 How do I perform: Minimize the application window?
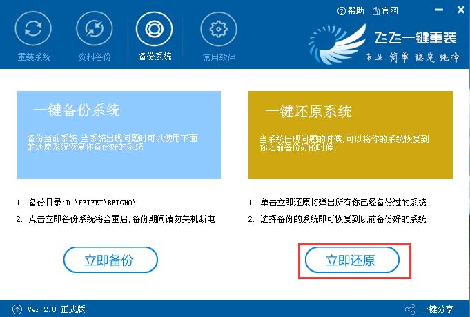coord(439,10)
